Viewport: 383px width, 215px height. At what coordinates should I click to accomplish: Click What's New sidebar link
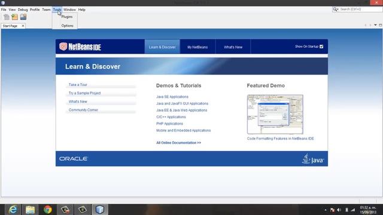tap(78, 102)
